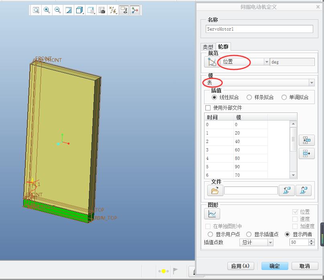
Task: Decrease interpolation points with down stepper
Action: click(x=312, y=244)
